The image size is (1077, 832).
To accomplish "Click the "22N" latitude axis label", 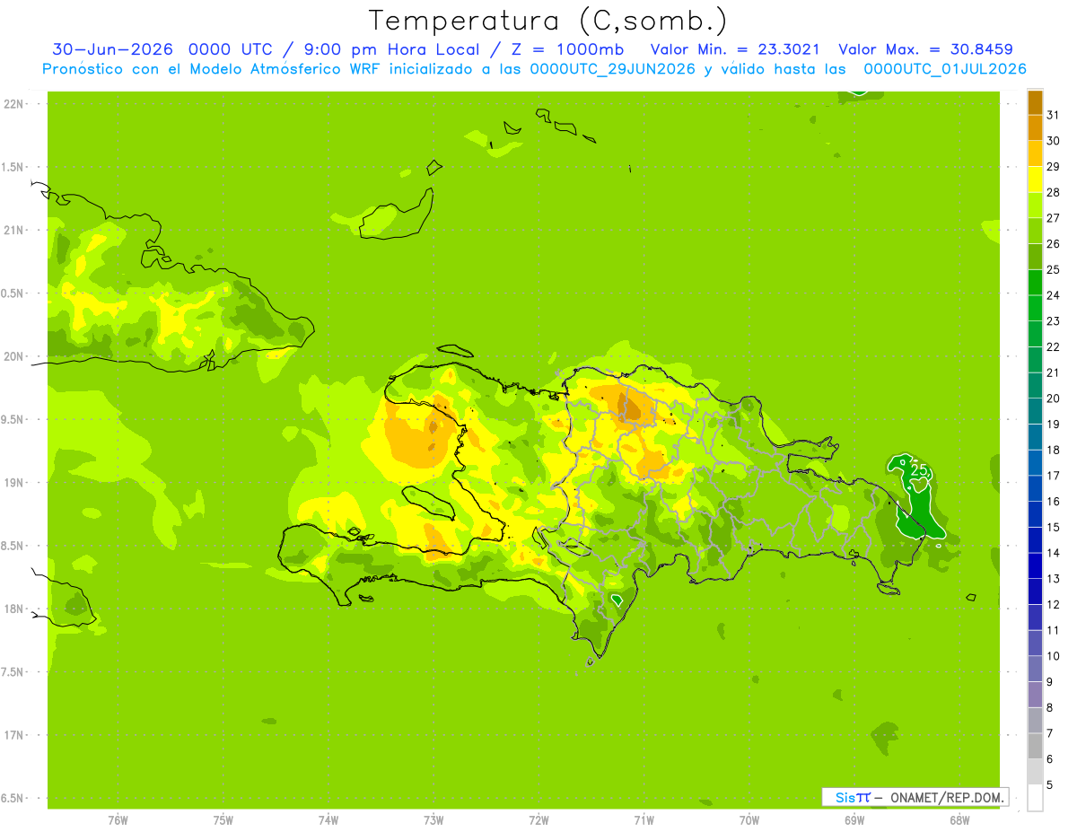I will (x=13, y=104).
